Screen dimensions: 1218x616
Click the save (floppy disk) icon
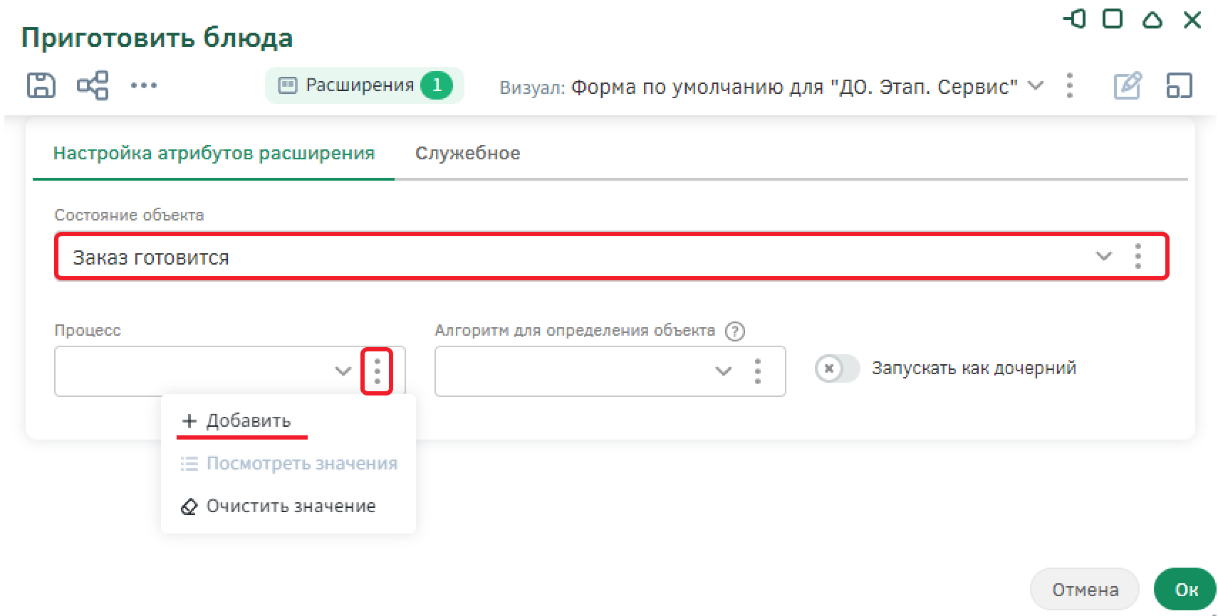tap(41, 85)
